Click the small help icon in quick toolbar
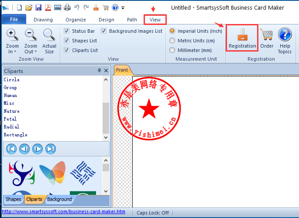Screen dimensions: 299x218 pos(115,7)
